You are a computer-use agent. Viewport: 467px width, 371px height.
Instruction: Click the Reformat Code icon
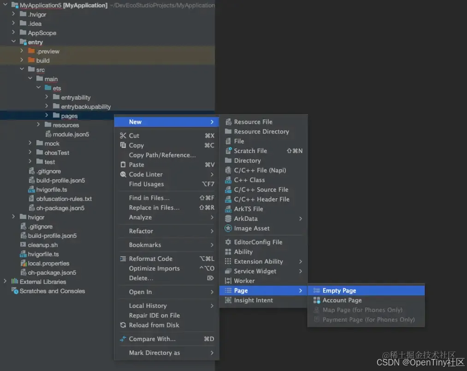[123, 259]
